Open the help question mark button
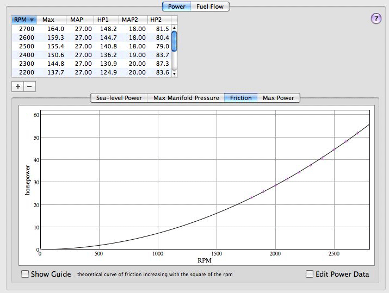Viewport: 389px width, 293px height. click(x=376, y=18)
